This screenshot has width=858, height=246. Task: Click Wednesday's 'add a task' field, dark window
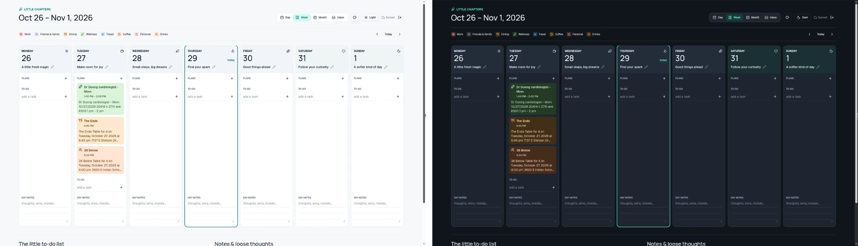(x=585, y=96)
